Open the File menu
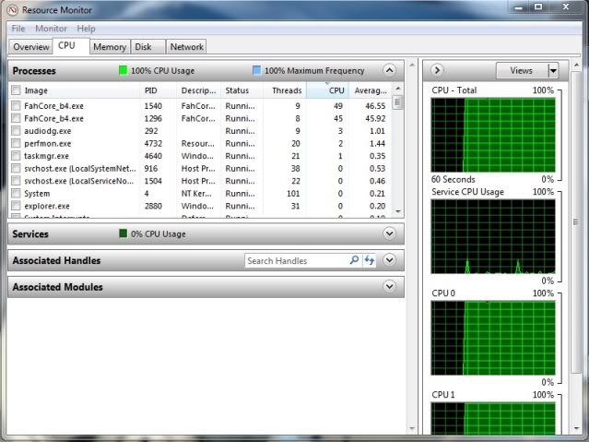The image size is (589, 442). point(18,29)
